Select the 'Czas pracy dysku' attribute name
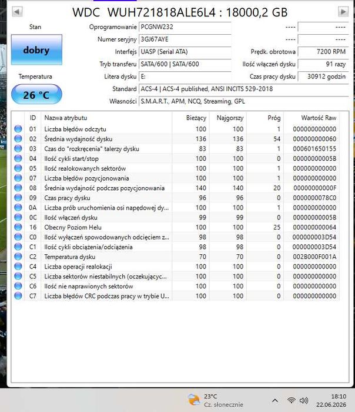Image resolution: width=355 pixels, height=412 pixels. (67, 198)
